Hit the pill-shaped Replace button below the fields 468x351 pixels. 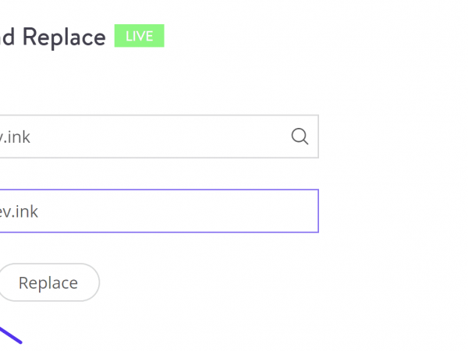pos(48,282)
